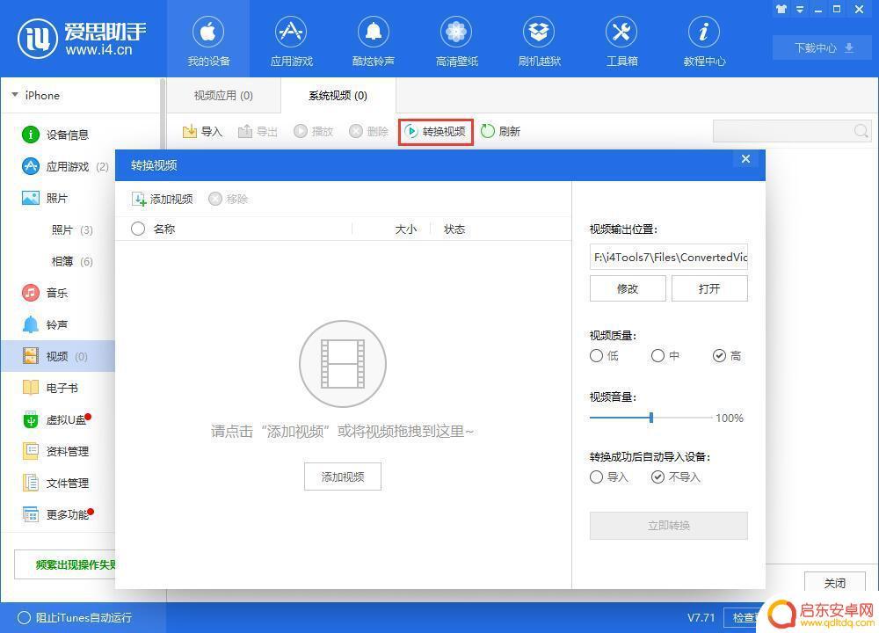Select 导入 after conversion option

(x=609, y=477)
